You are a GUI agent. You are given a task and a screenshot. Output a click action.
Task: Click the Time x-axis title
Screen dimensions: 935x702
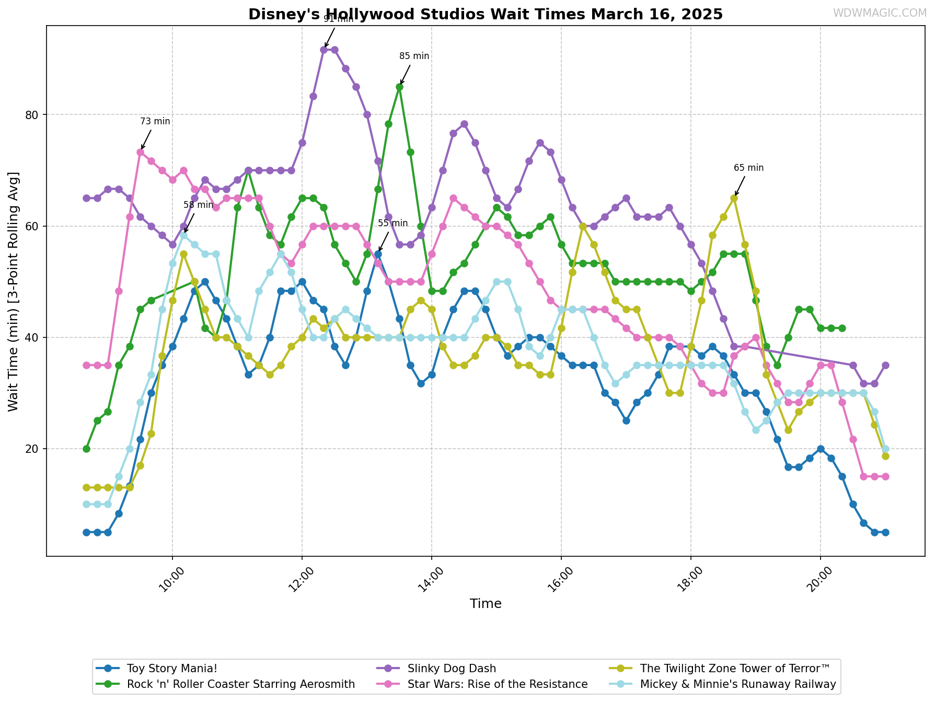coord(486,604)
